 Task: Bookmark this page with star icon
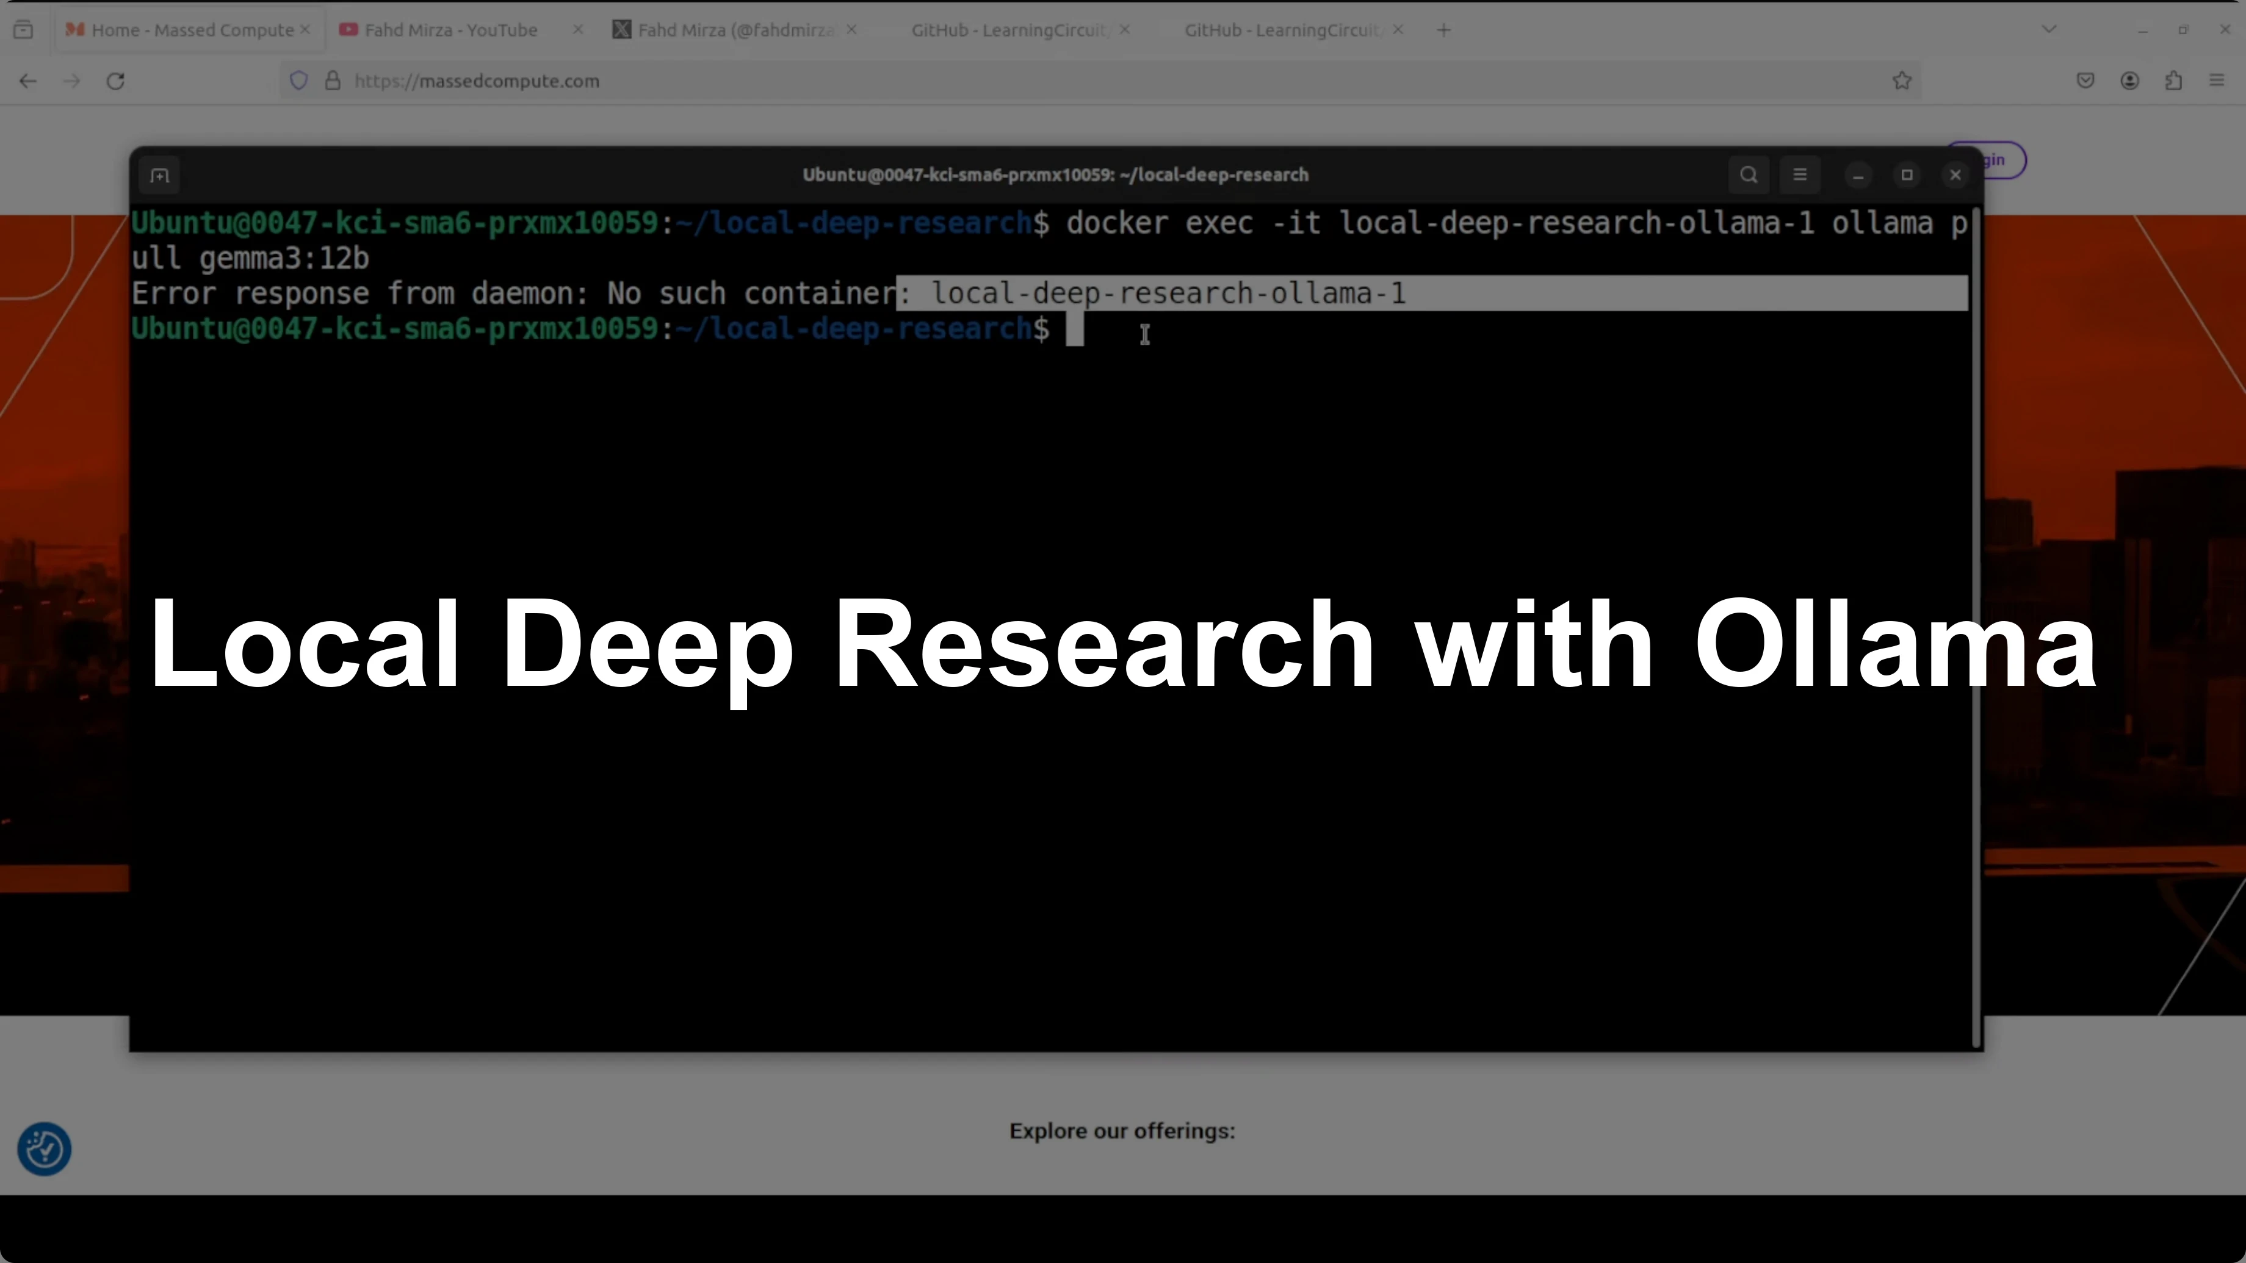coord(1902,81)
